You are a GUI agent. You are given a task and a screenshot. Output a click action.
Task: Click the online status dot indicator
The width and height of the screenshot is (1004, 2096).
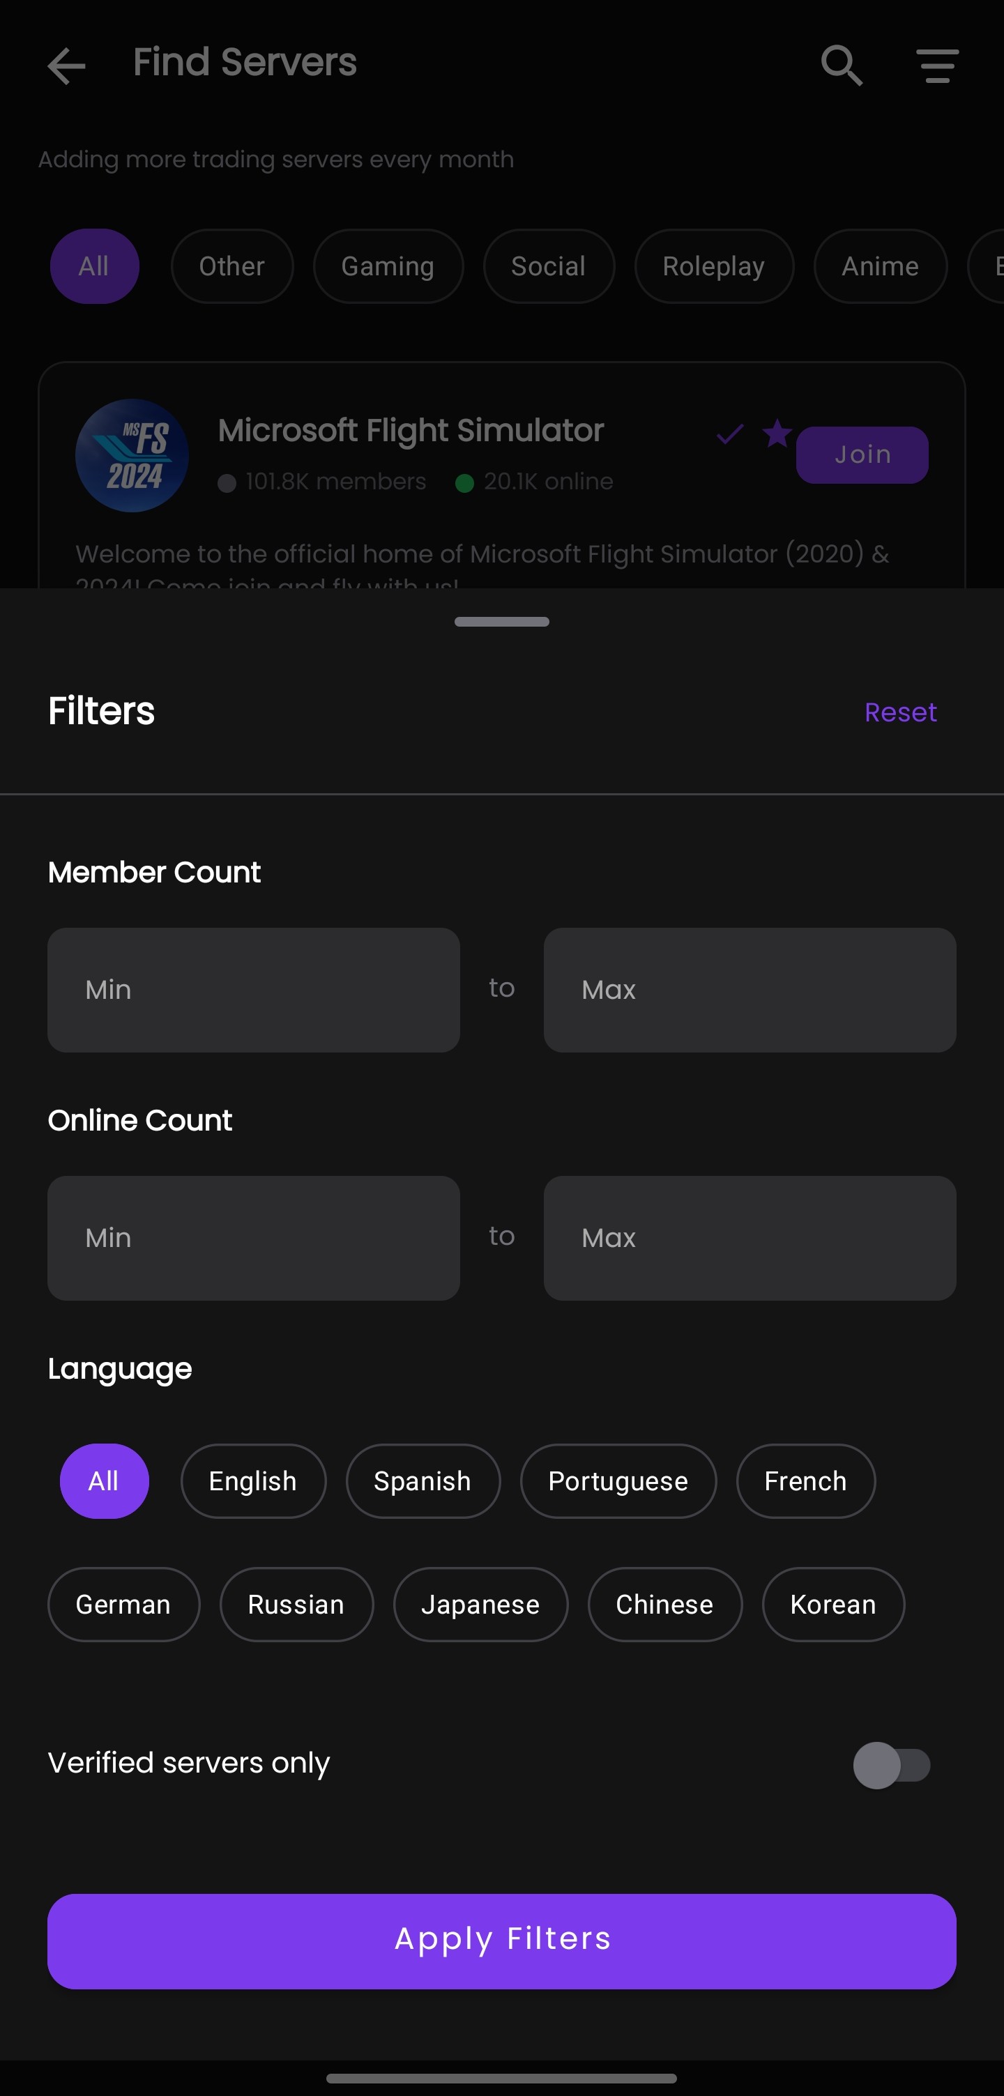[464, 482]
